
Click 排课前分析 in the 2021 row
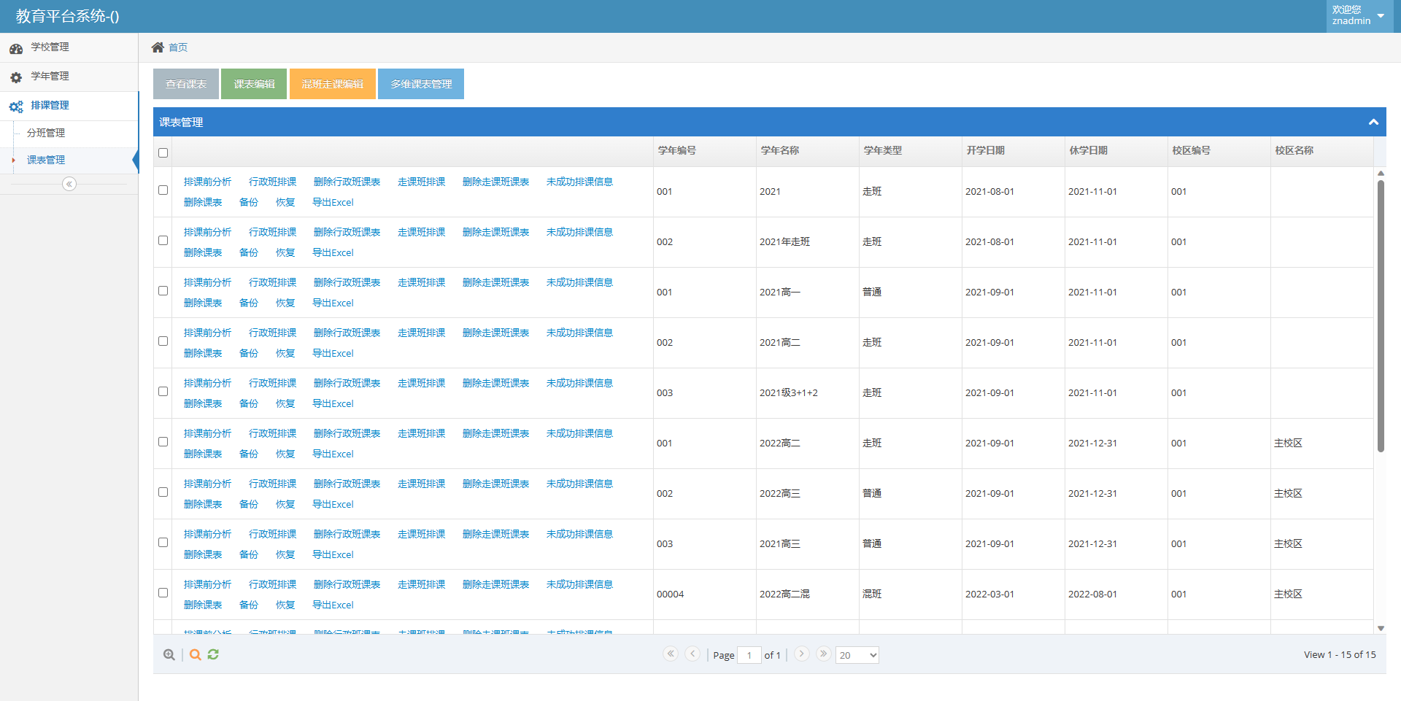coord(207,182)
